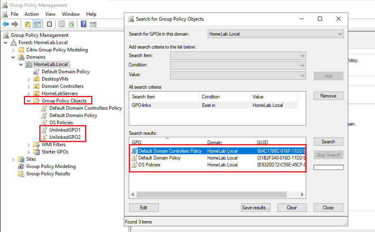Click the Group Policy Results icon
Image resolution: width=375 pixels, height=232 pixels.
click(x=21, y=174)
